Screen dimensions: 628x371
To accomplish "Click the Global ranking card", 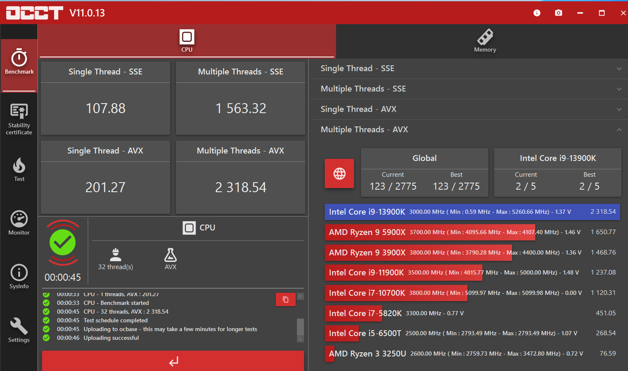I will pos(425,173).
